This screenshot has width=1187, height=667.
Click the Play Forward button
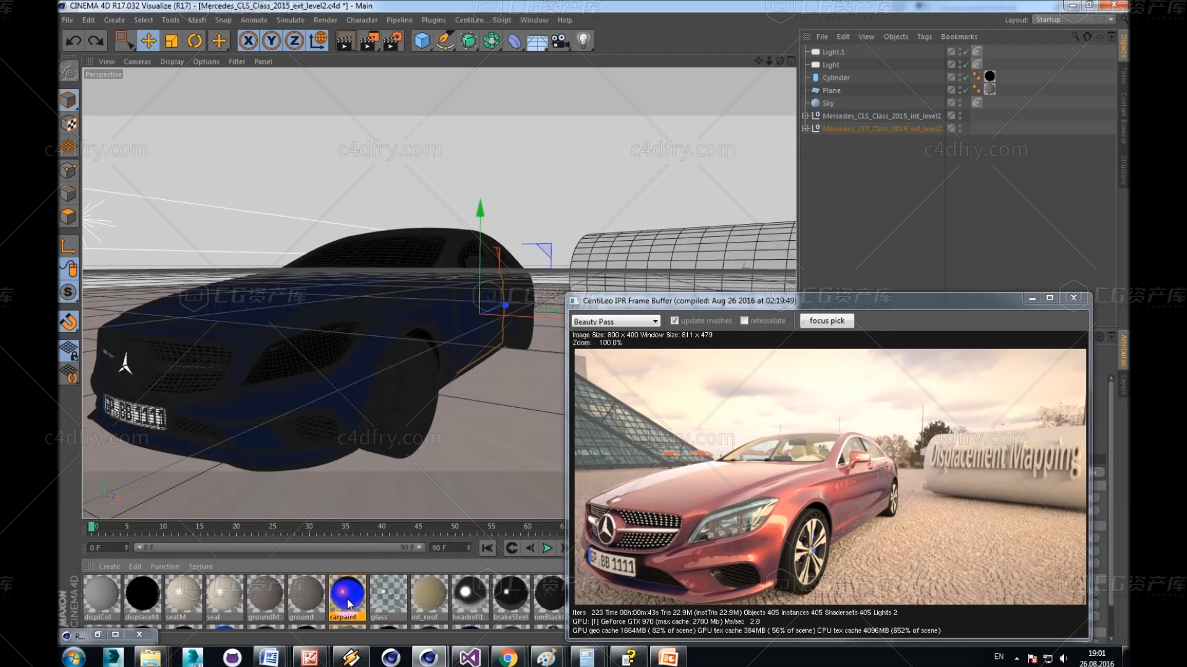547,548
